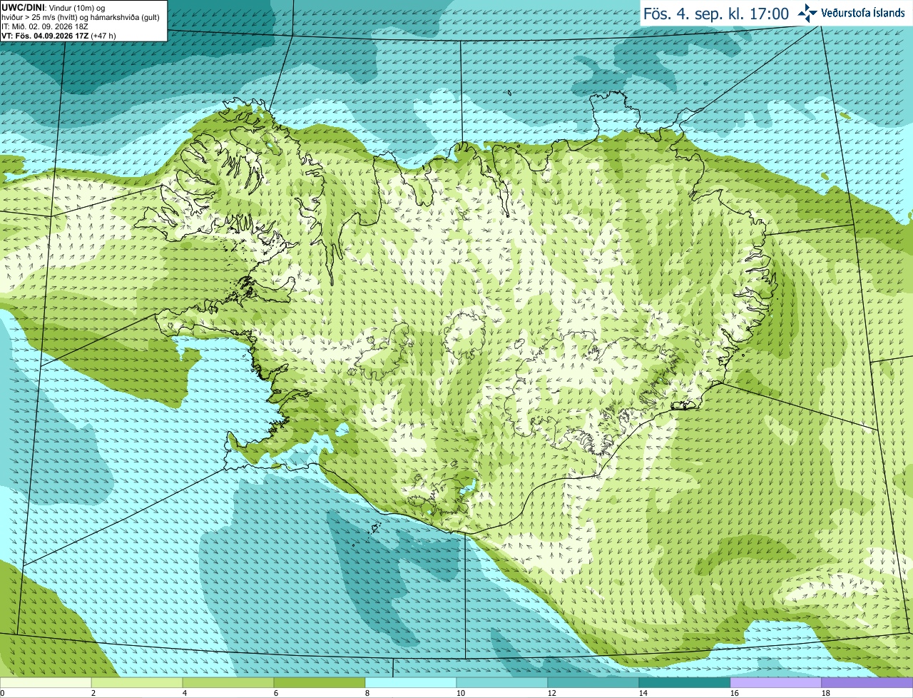Image resolution: width=913 pixels, height=698 pixels.
Task: Click the legend scale label 2
Action: [x=93, y=693]
